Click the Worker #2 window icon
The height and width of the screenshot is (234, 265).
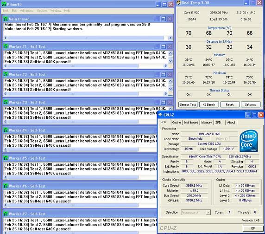point(6,74)
